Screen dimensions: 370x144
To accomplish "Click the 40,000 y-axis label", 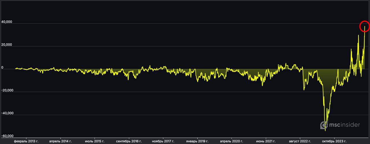I will 7,22.
